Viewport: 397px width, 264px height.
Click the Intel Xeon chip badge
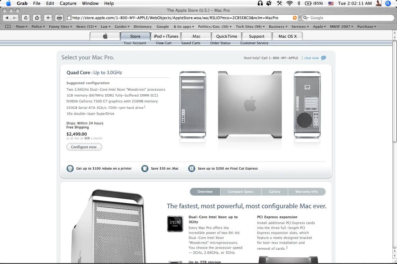(x=175, y=224)
